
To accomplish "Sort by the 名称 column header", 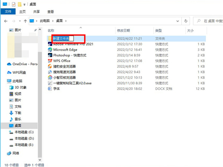I will 51,30.
